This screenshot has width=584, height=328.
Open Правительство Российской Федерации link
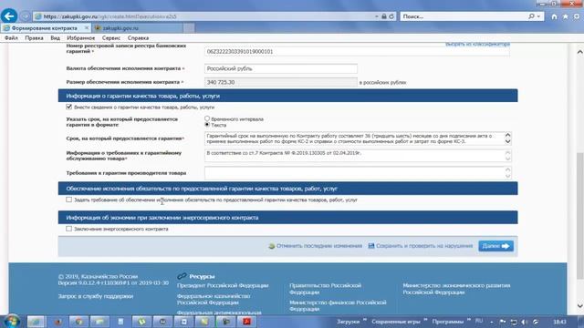325,289
